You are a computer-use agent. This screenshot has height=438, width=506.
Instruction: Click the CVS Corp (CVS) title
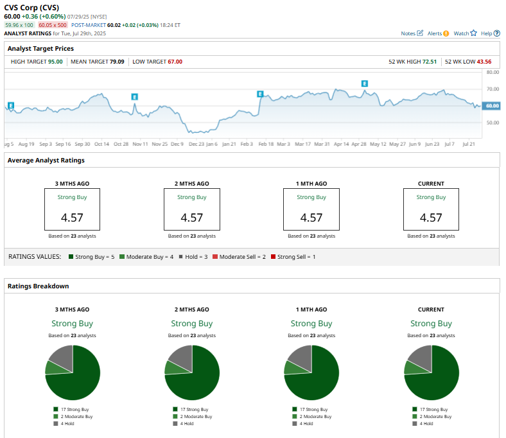[31, 8]
